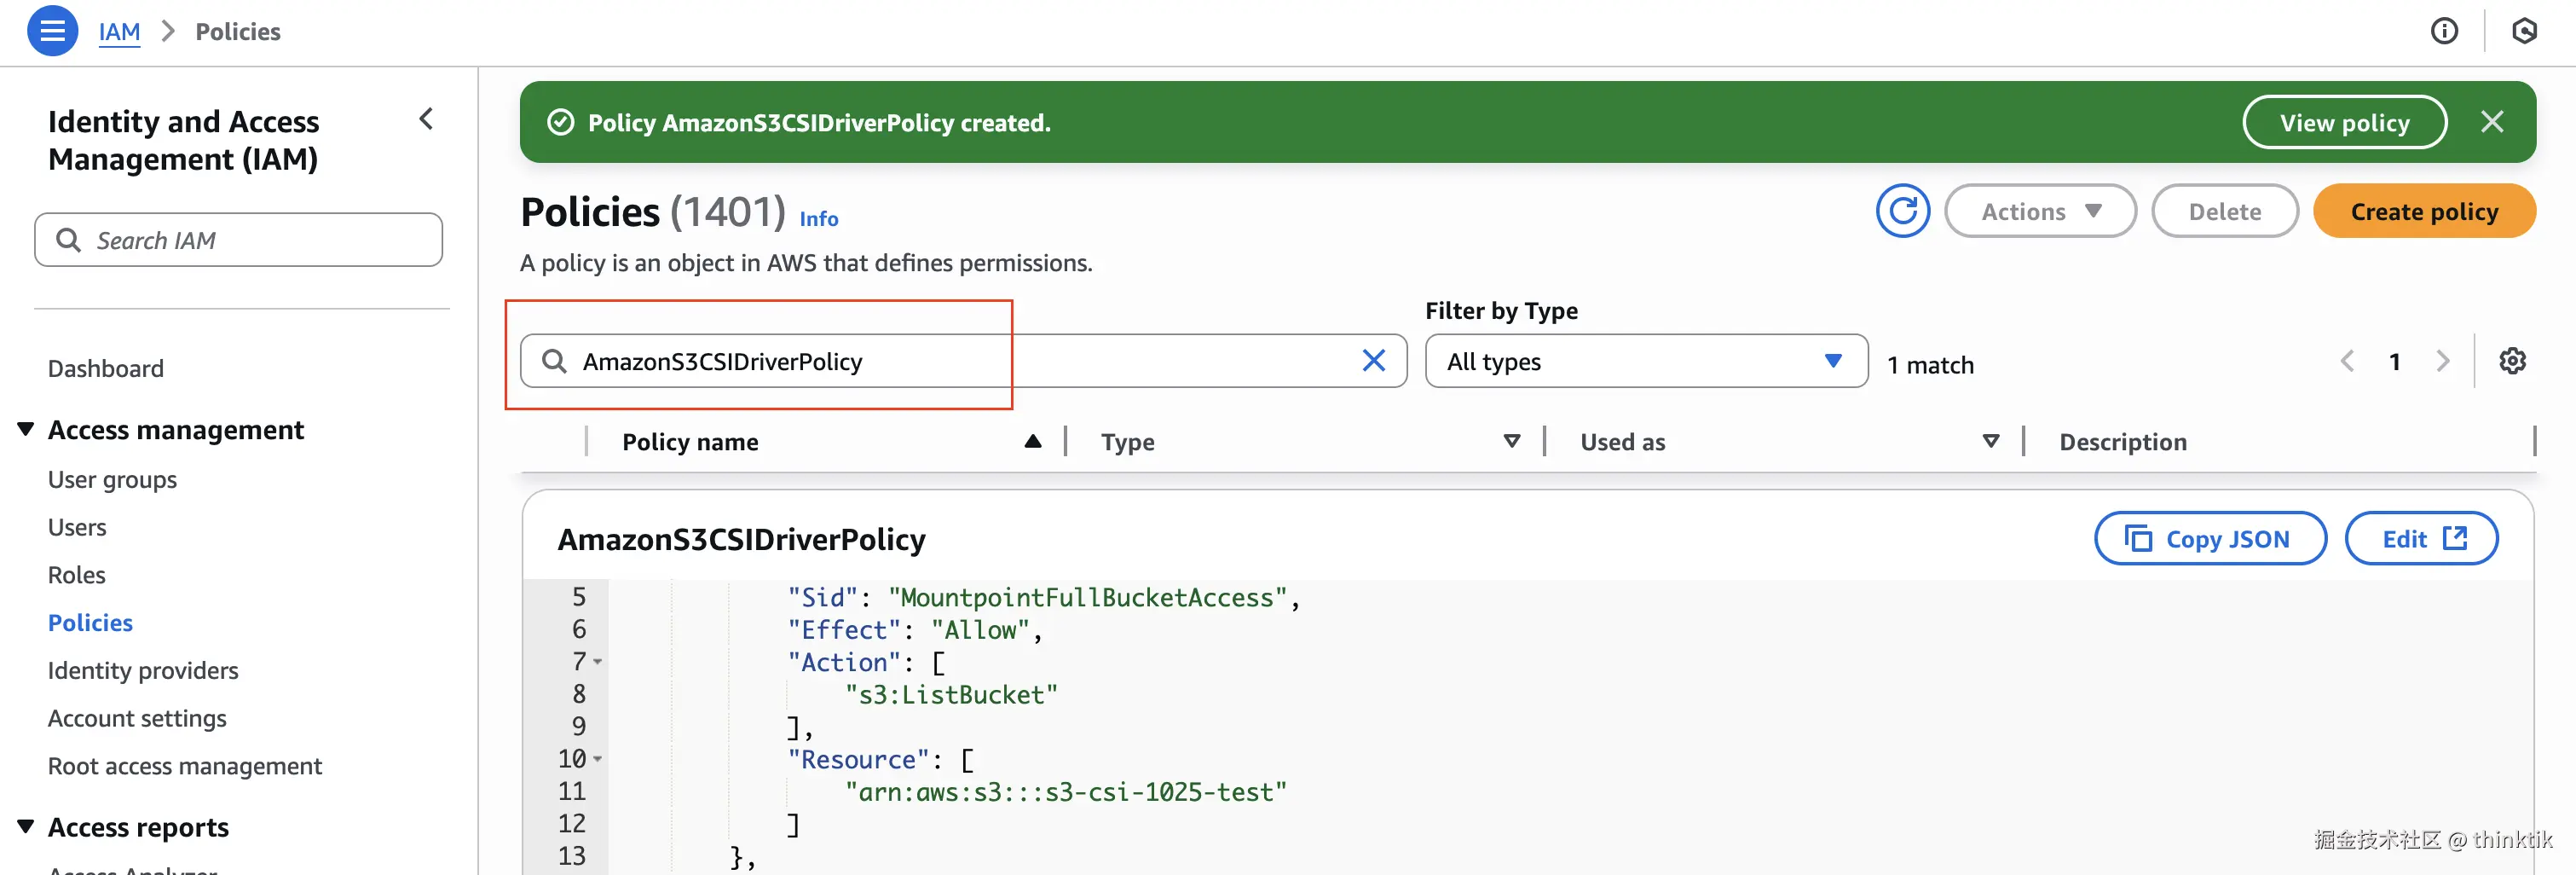The height and width of the screenshot is (875, 2576).
Task: Dismiss the policy created success banner
Action: 2492,122
